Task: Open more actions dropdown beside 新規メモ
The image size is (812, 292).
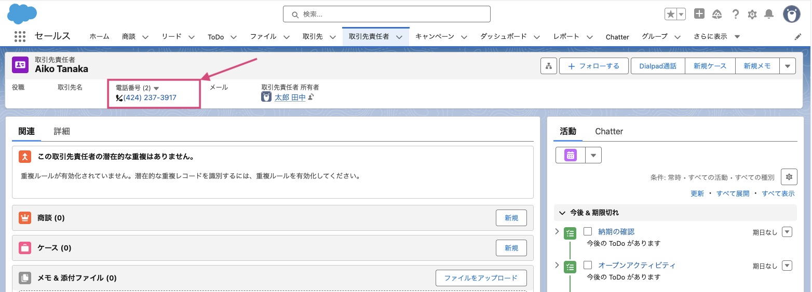Action: [788, 66]
